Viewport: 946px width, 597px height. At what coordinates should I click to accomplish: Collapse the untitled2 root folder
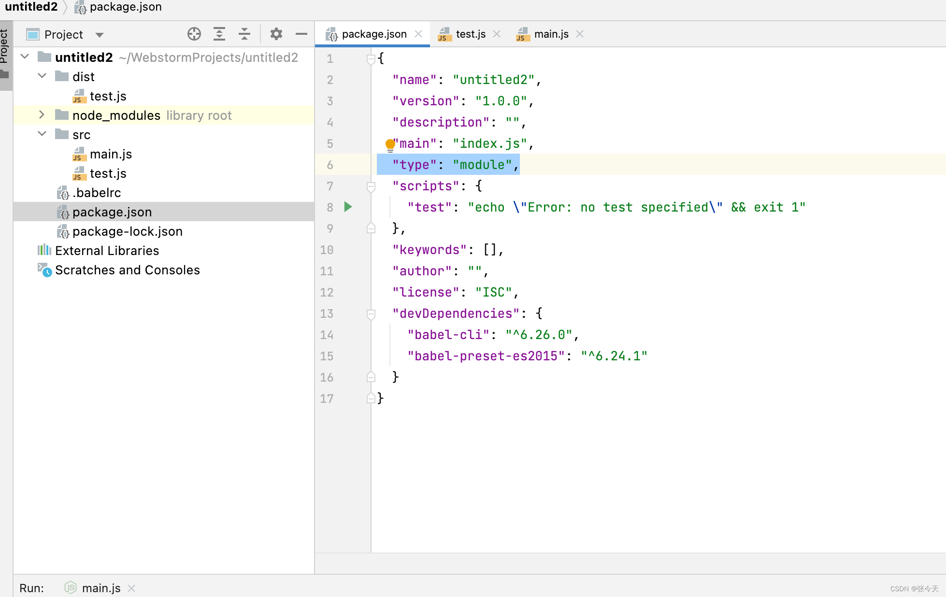click(x=25, y=57)
